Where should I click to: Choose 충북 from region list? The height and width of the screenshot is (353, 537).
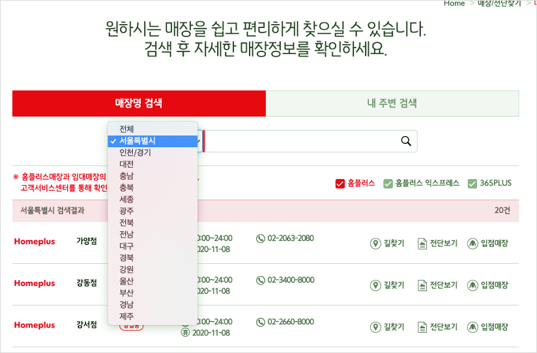[152, 188]
